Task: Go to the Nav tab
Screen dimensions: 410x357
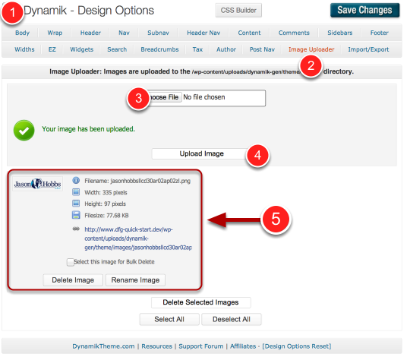Action: tap(125, 33)
